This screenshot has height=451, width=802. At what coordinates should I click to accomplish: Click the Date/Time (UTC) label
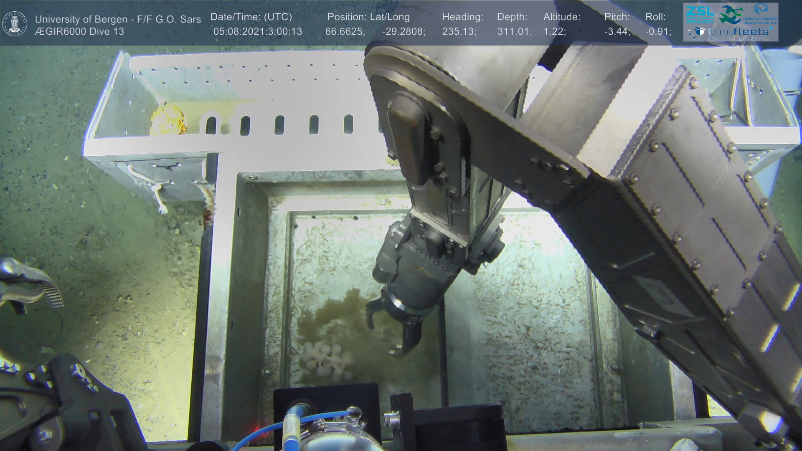251,17
